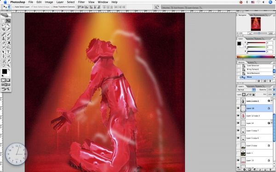Pick the Crop tool
This screenshot has height=172, width=276.
point(3,29)
